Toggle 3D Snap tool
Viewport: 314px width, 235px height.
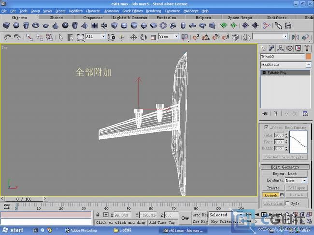pyautogui.click(x=196, y=38)
